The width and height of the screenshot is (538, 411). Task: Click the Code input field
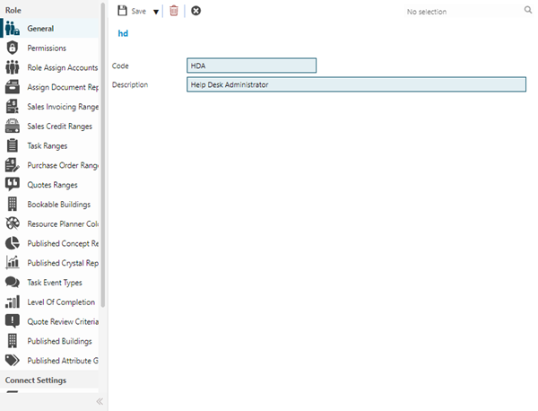(x=252, y=66)
